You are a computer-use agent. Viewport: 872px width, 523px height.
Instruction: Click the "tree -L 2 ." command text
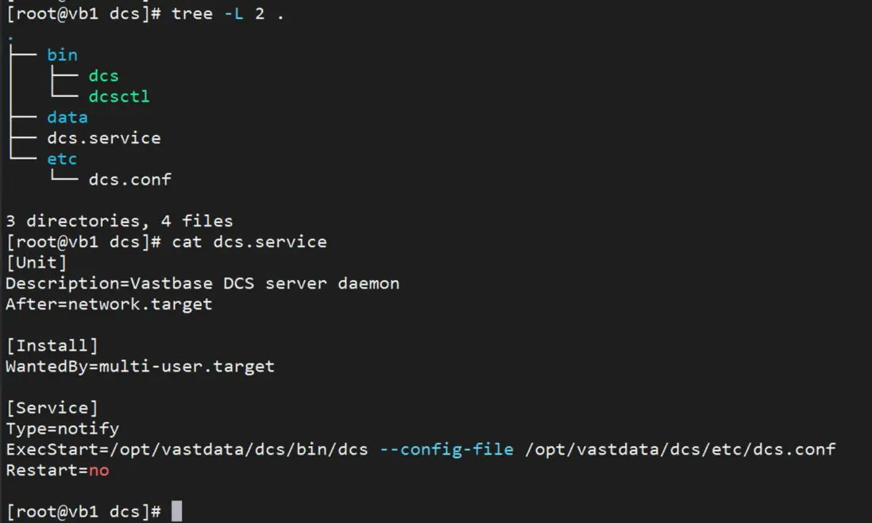(228, 14)
